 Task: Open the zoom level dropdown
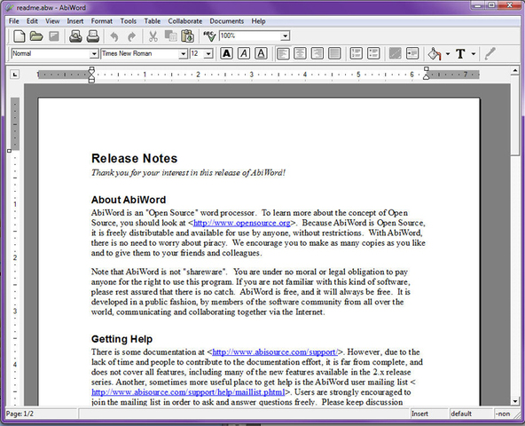(286, 35)
